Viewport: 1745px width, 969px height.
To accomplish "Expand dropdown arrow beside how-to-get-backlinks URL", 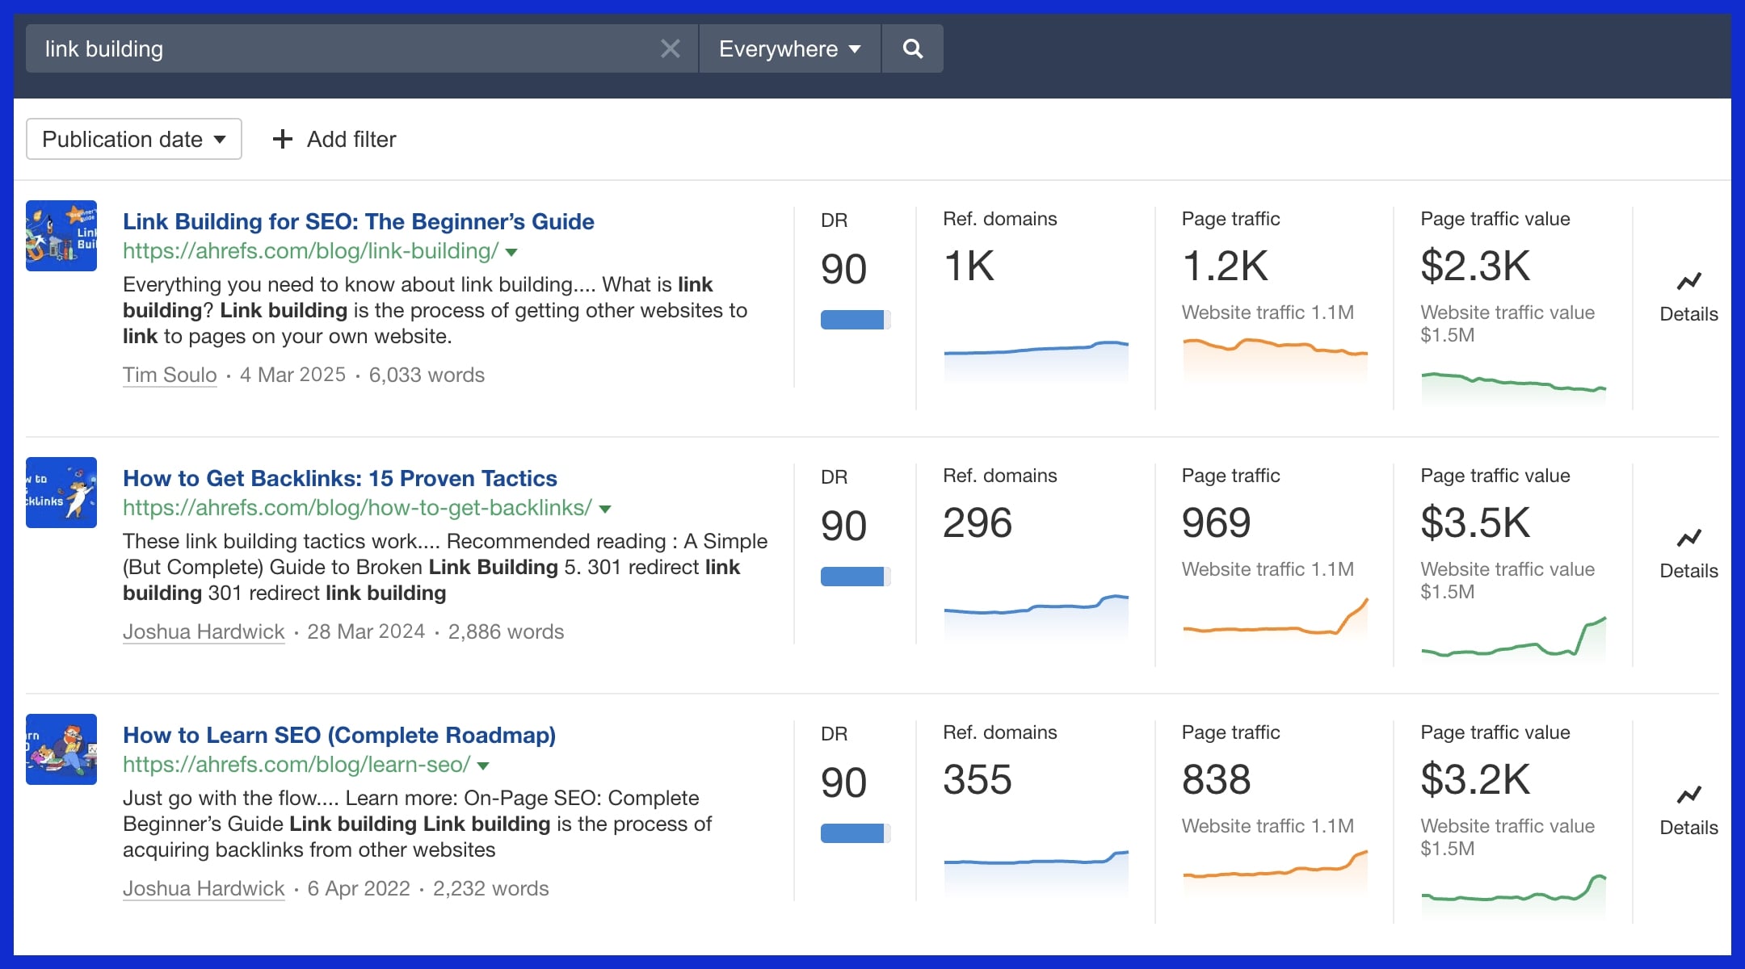I will coord(605,510).
